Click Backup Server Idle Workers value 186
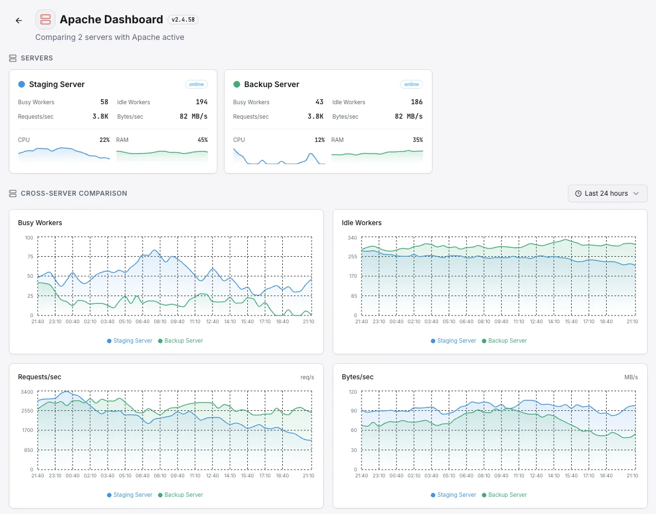656x514 pixels. 416,102
